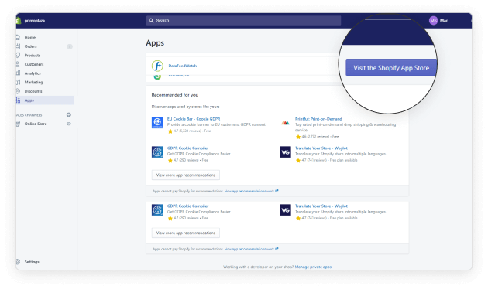Click the Visit the Shopify App Store button
The image size is (488, 289).
click(x=391, y=68)
